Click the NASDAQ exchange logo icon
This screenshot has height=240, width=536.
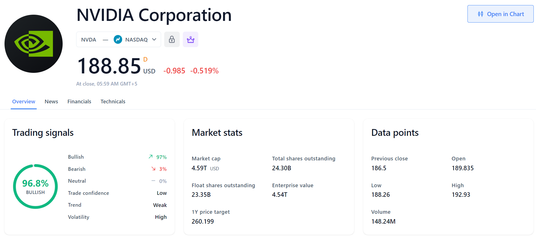tap(118, 40)
